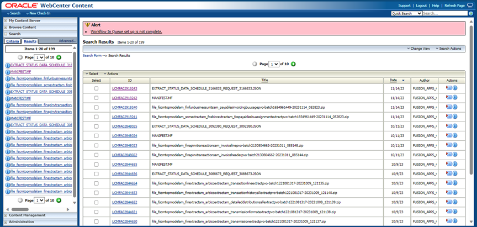The width and height of the screenshot is (477, 227).
Task: Select checkbox for UCMFA02919240
Action: click(x=96, y=107)
